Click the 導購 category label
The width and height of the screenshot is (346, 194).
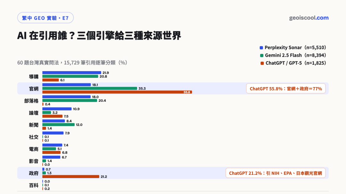click(x=34, y=77)
